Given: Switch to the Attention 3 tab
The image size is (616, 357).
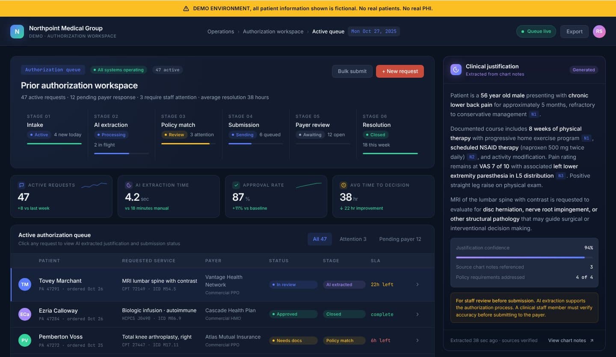Looking at the screenshot, I should [x=353, y=239].
